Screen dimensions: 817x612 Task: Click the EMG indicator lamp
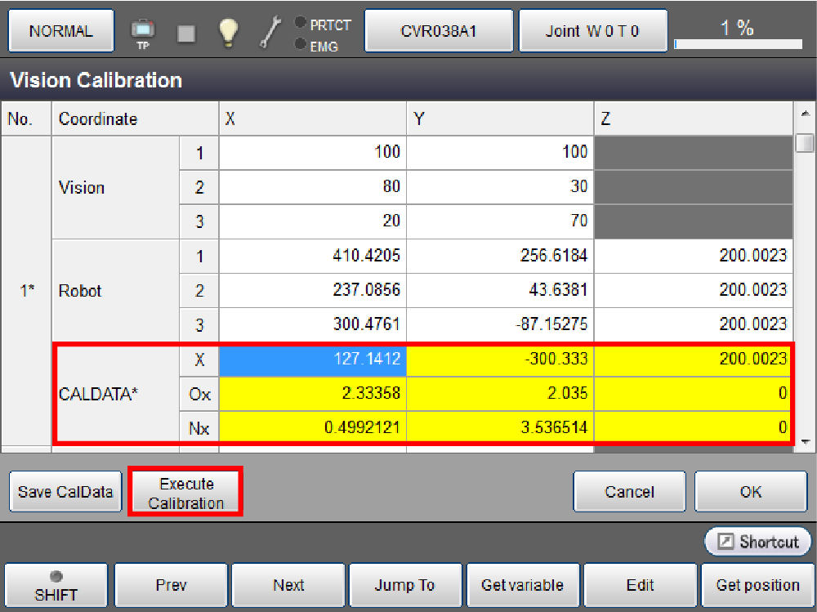301,44
